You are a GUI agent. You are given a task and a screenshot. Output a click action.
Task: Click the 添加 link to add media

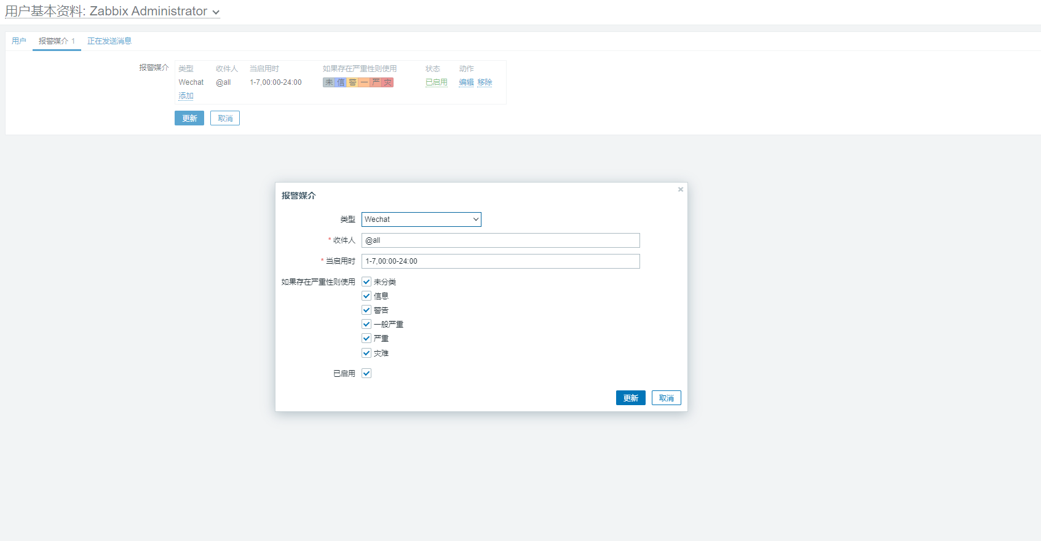(x=186, y=96)
